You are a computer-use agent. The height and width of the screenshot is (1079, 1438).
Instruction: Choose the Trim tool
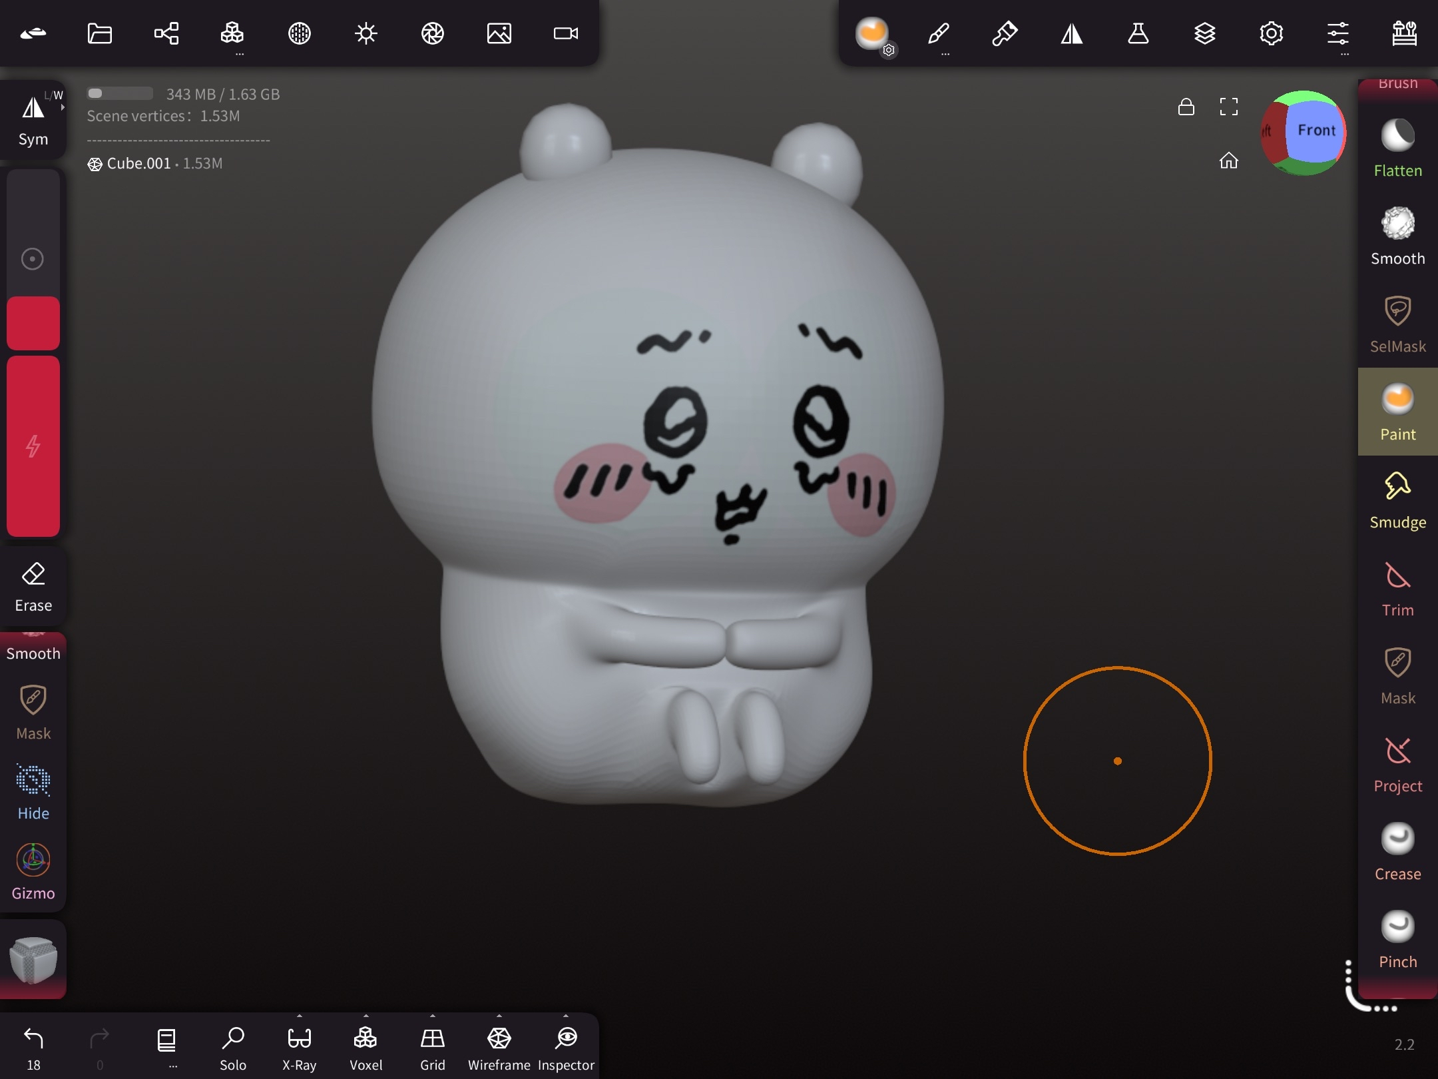pyautogui.click(x=1397, y=587)
